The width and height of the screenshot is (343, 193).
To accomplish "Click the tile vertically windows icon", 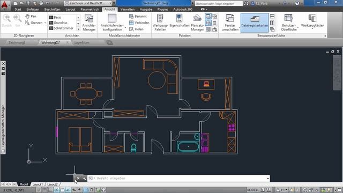I will pos(272,23).
